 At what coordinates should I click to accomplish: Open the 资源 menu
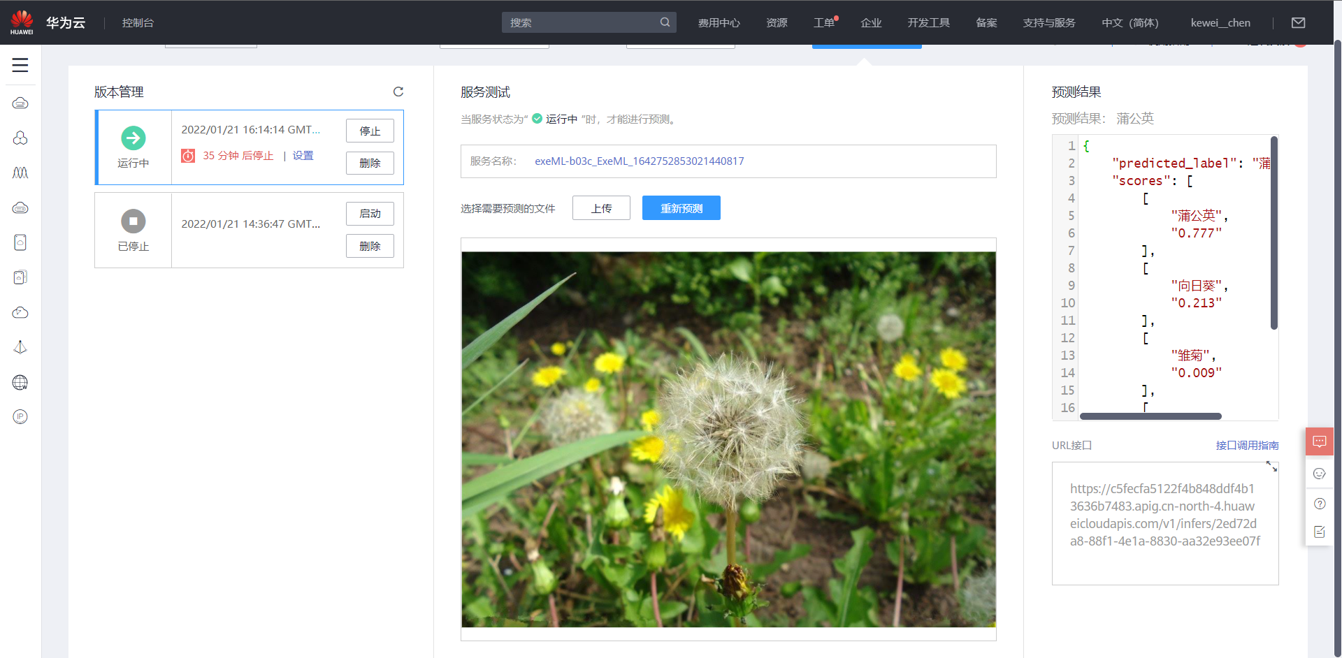coord(777,22)
